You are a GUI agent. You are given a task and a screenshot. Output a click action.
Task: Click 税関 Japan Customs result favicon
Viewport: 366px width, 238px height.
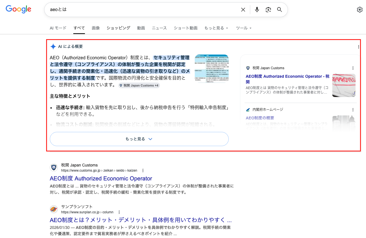54,168
